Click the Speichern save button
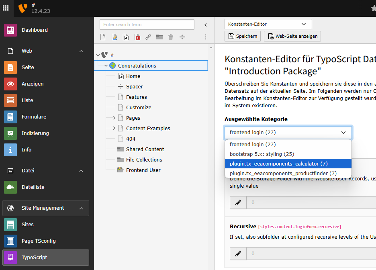The width and height of the screenshot is (376, 270). tap(243, 36)
